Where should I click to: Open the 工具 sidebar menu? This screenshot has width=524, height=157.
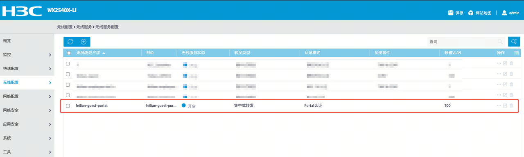point(27,152)
